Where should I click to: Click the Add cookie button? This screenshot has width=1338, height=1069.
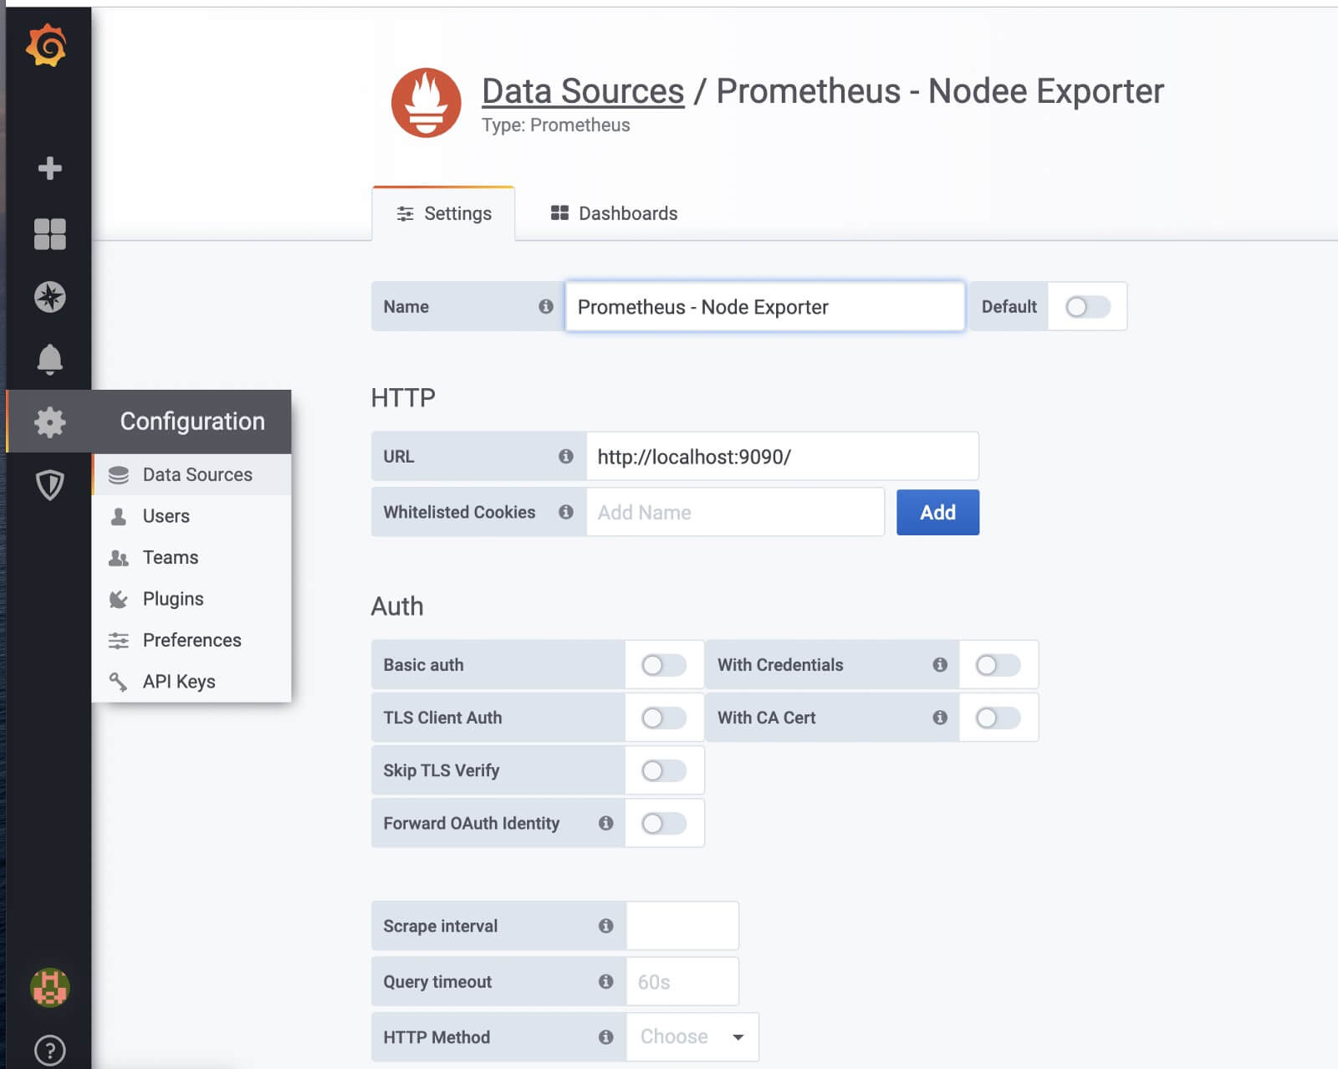[937, 512]
